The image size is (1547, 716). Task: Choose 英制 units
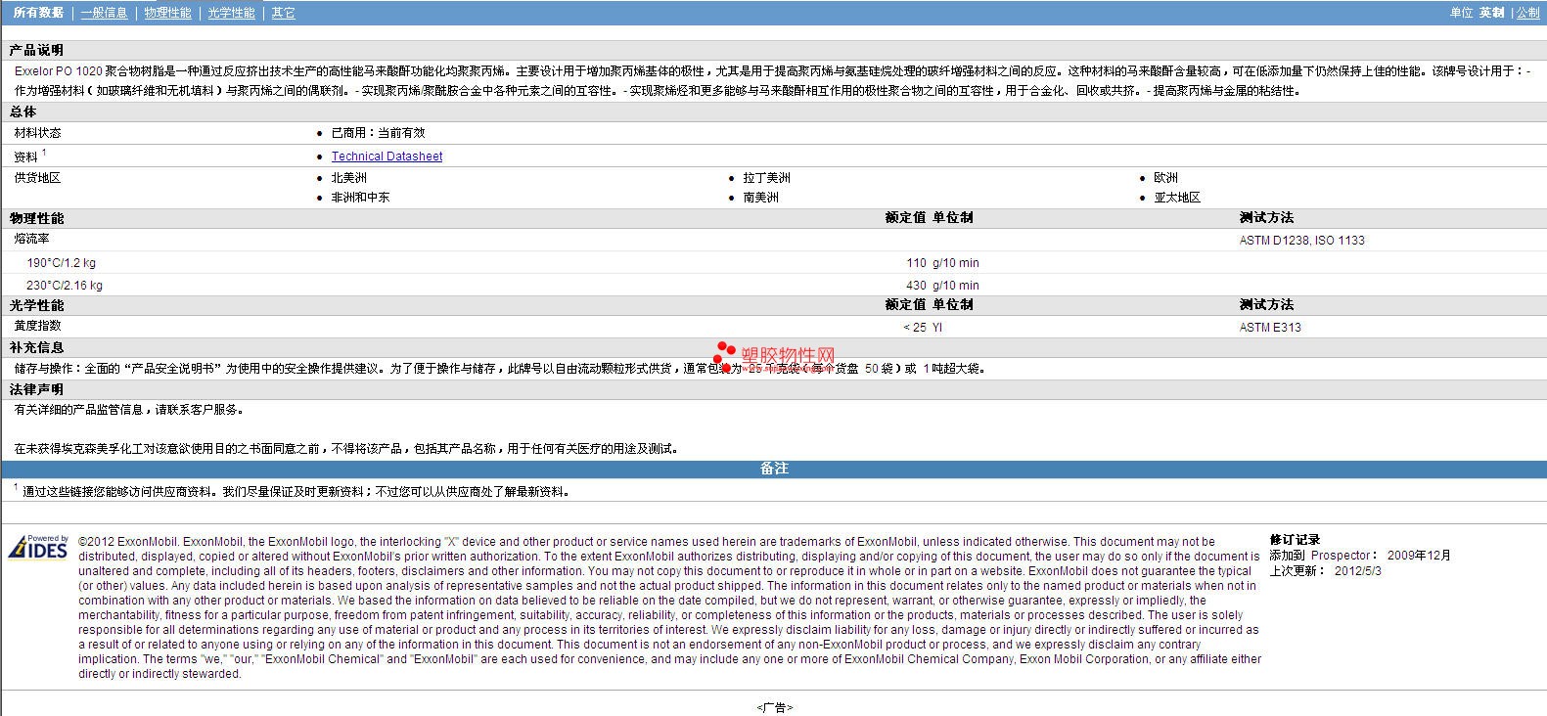coord(1491,13)
